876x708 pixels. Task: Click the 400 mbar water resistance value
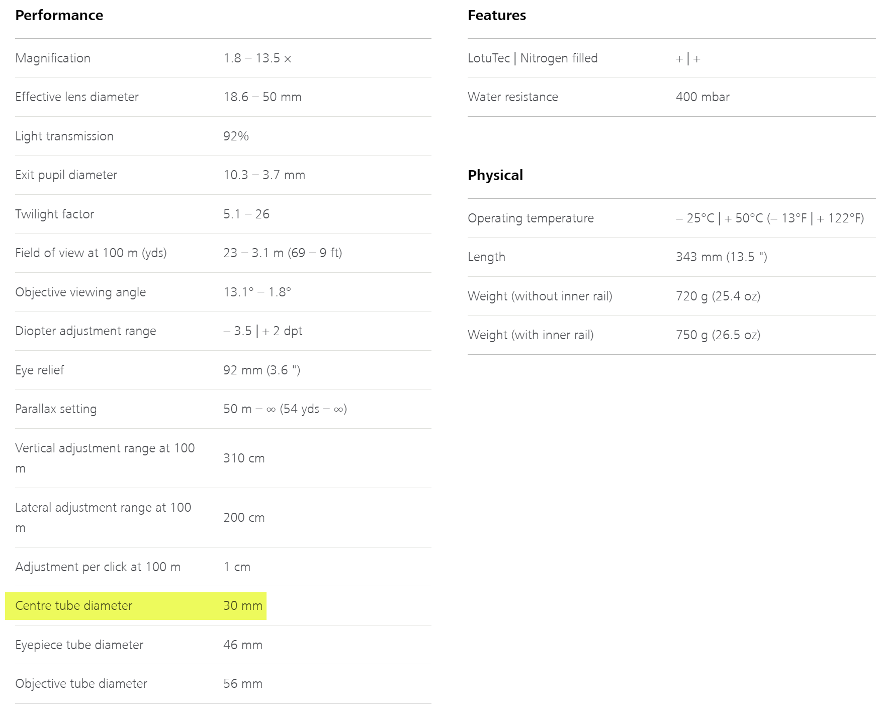point(702,97)
